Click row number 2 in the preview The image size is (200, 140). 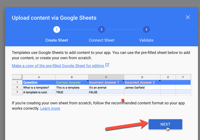click(17, 87)
